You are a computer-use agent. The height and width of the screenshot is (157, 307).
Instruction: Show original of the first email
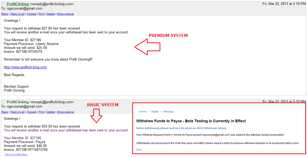click(x=65, y=14)
